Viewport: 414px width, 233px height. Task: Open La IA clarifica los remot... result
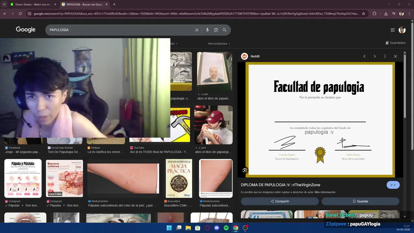point(105,152)
